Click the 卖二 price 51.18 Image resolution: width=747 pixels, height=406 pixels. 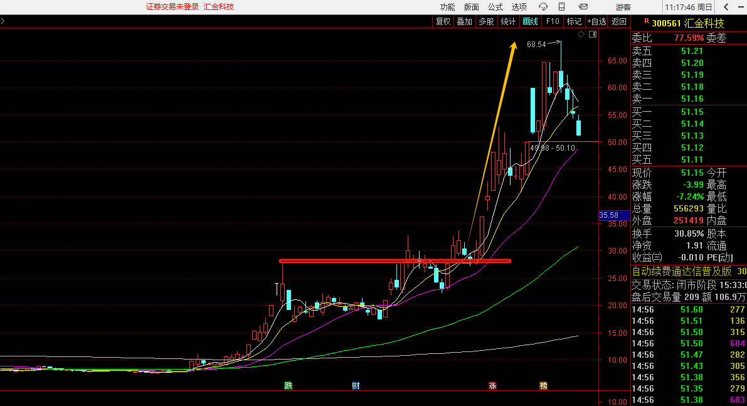pyautogui.click(x=692, y=87)
